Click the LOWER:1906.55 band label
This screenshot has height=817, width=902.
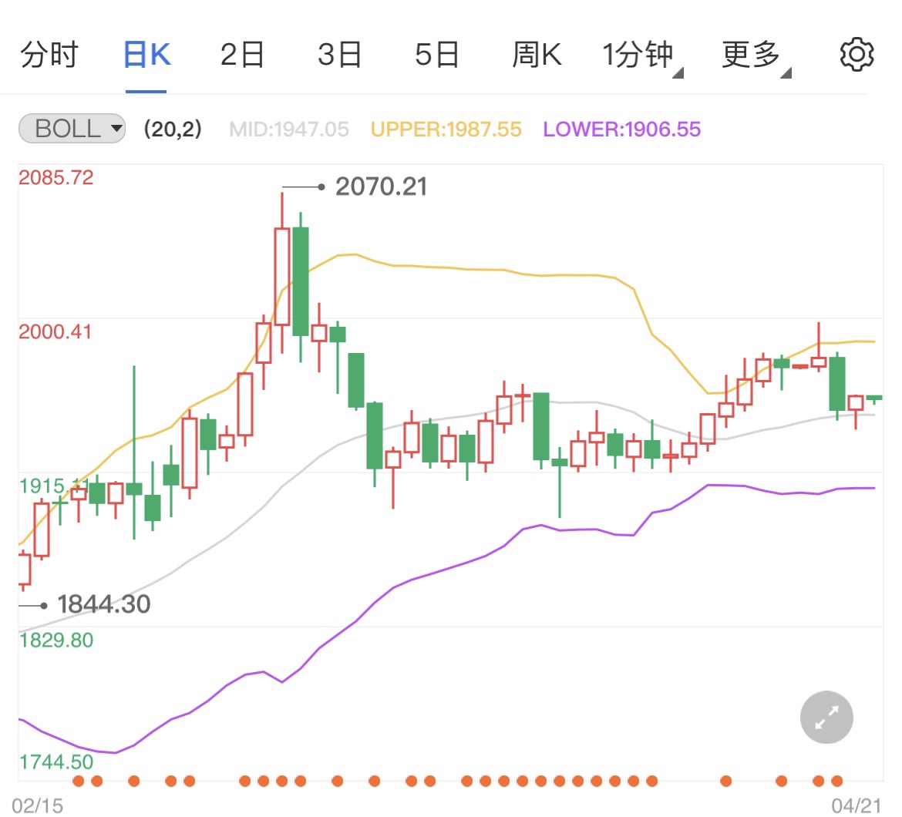pos(622,129)
